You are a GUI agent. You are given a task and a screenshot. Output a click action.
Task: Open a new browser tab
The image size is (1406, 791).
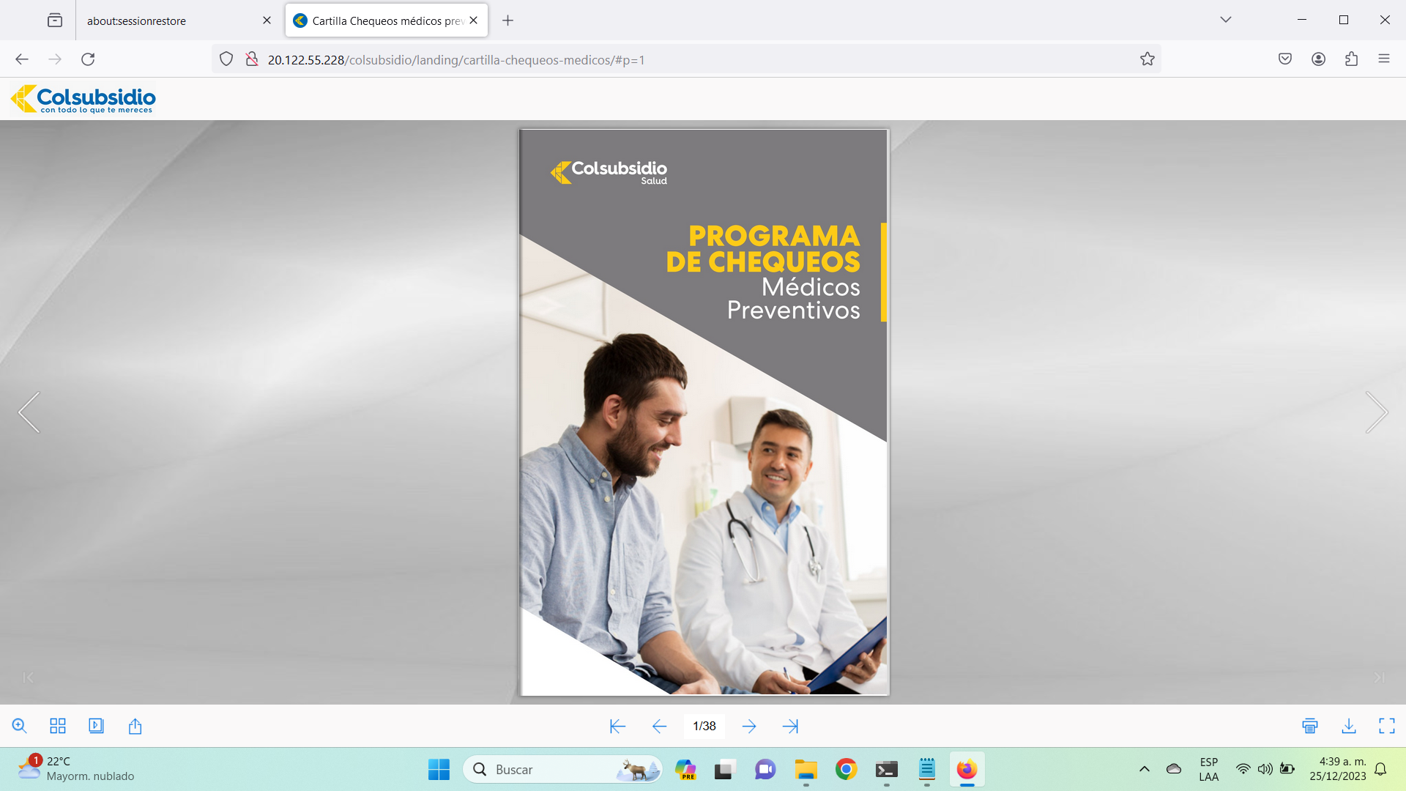pyautogui.click(x=507, y=21)
